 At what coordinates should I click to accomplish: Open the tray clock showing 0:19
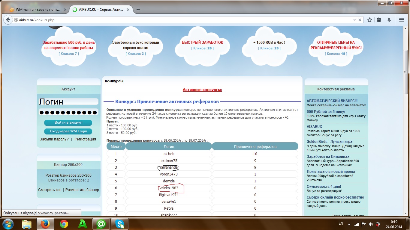click(394, 224)
